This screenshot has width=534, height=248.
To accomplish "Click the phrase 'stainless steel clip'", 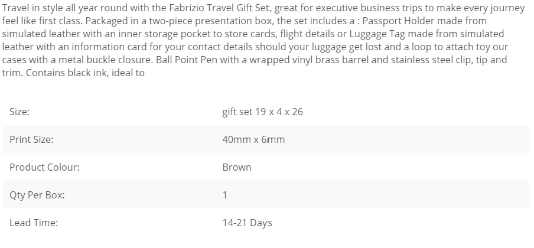I will 431,60.
